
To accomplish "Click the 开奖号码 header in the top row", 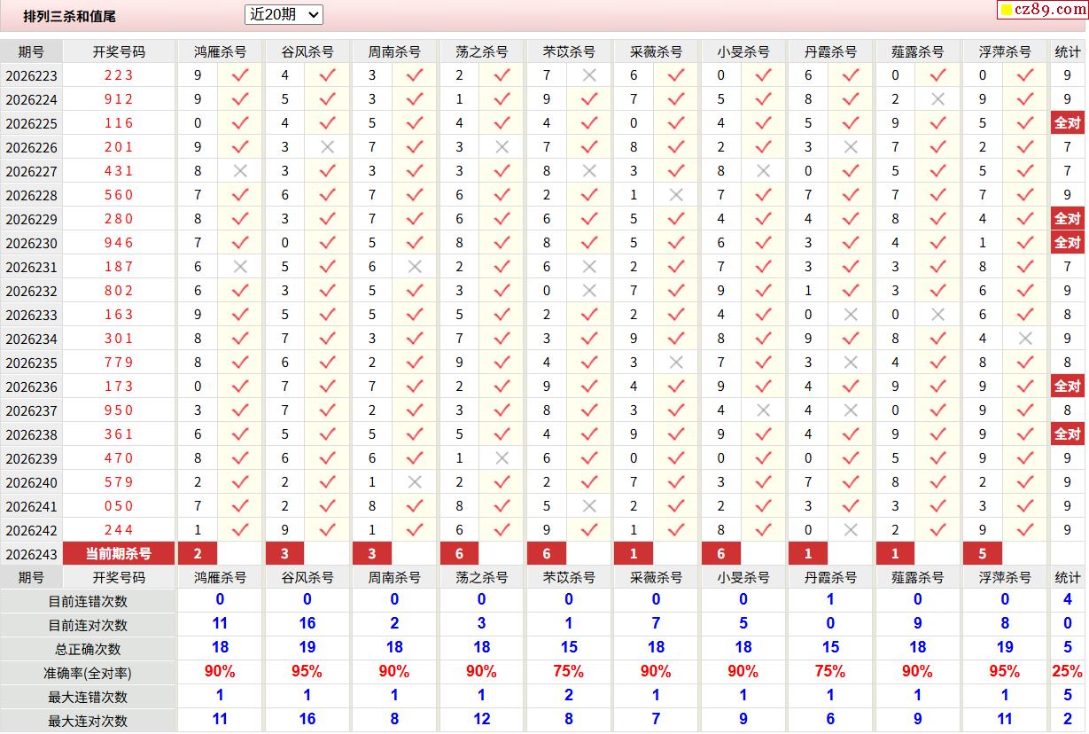I will [119, 51].
